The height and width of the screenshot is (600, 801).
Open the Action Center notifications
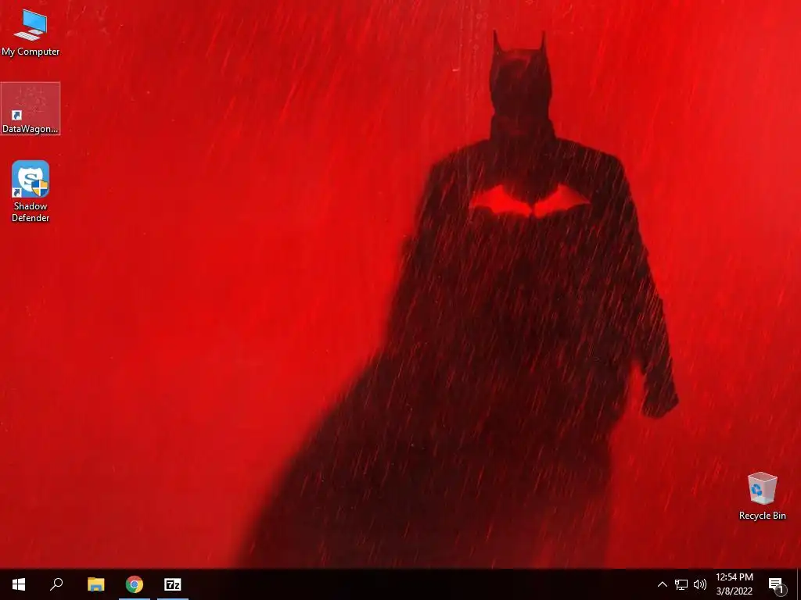pyautogui.click(x=777, y=584)
